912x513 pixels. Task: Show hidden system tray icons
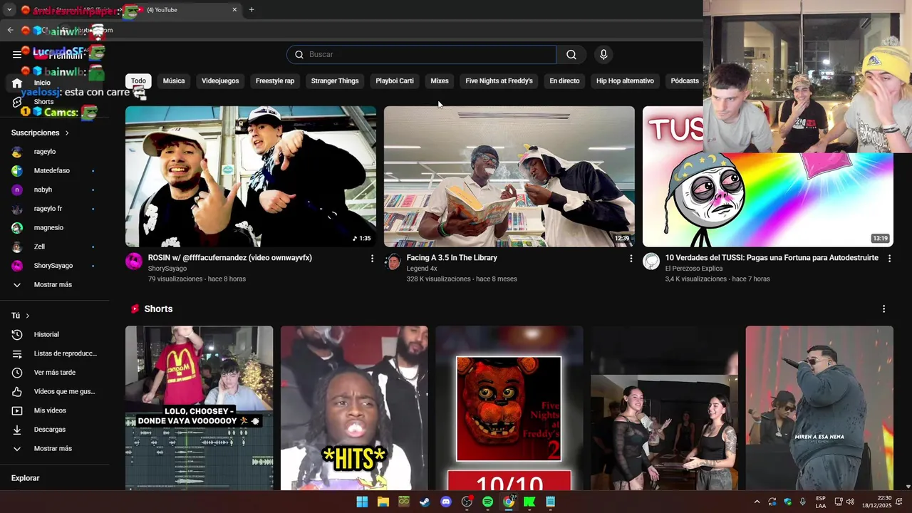757,502
